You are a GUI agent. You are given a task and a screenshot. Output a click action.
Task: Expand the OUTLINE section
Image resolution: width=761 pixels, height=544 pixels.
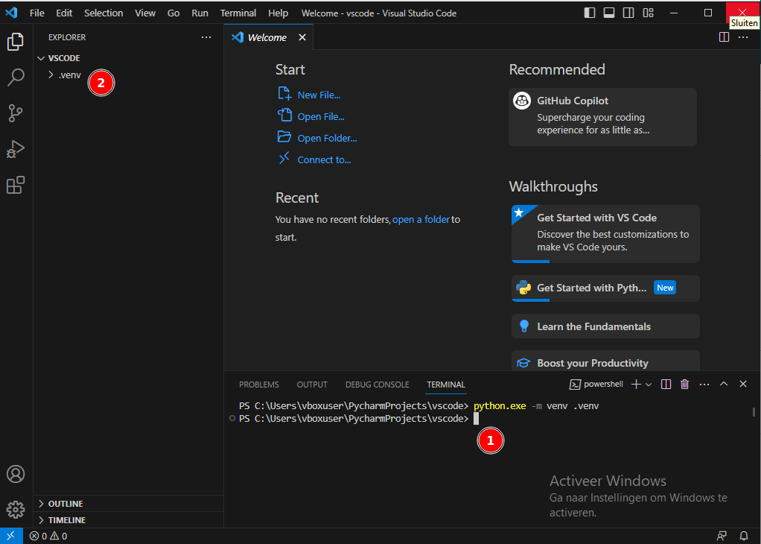(66, 504)
